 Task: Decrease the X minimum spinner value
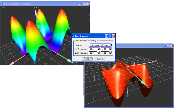pos(98,50)
